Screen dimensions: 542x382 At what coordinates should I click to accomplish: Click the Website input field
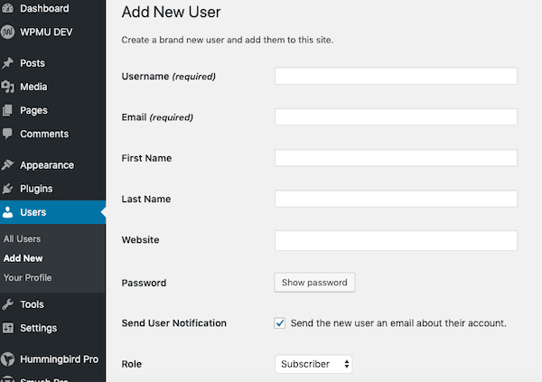tap(396, 240)
